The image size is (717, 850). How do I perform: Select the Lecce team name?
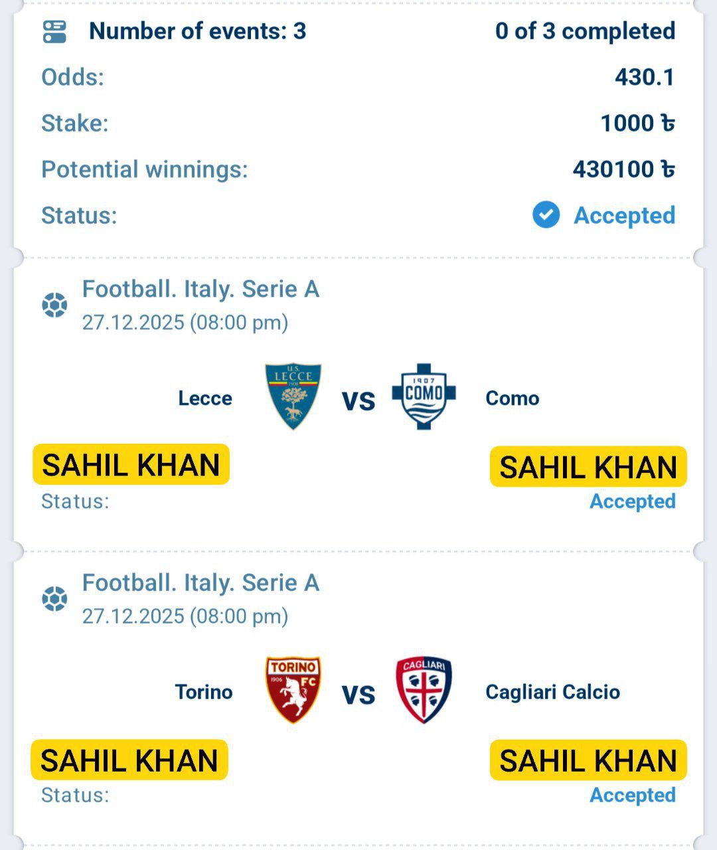pos(205,398)
